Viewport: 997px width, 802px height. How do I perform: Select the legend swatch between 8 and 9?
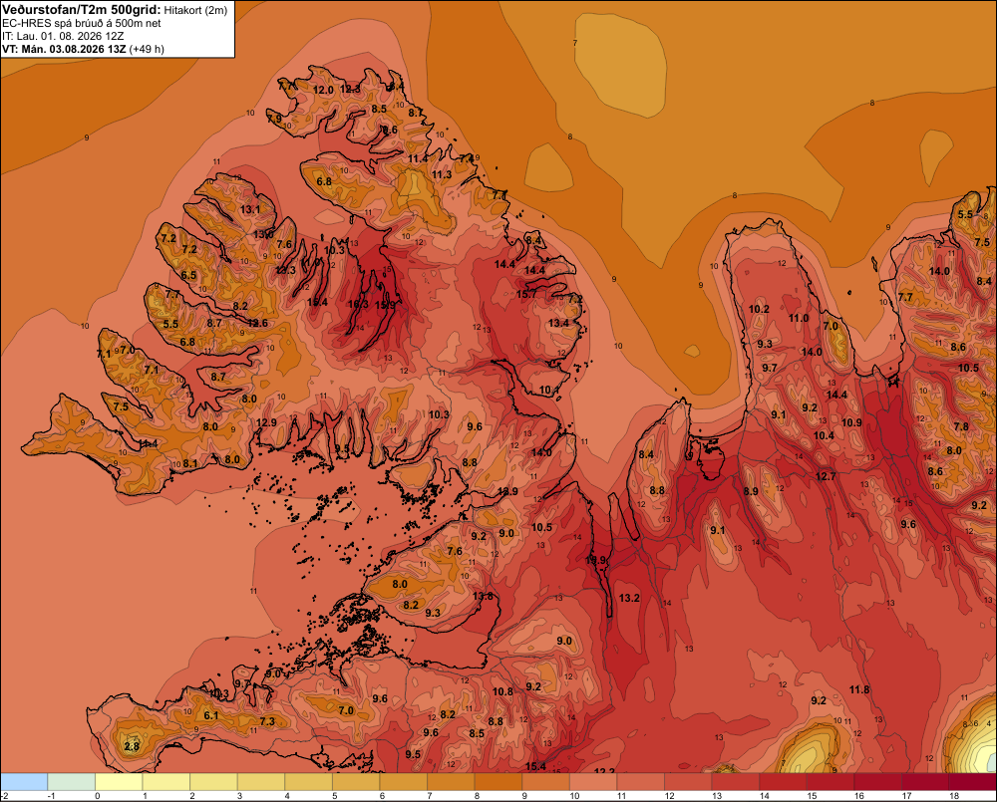498,781
